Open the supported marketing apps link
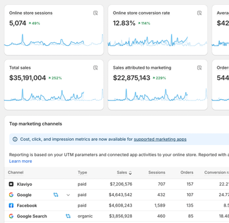229x223 pixels. pos(160,140)
